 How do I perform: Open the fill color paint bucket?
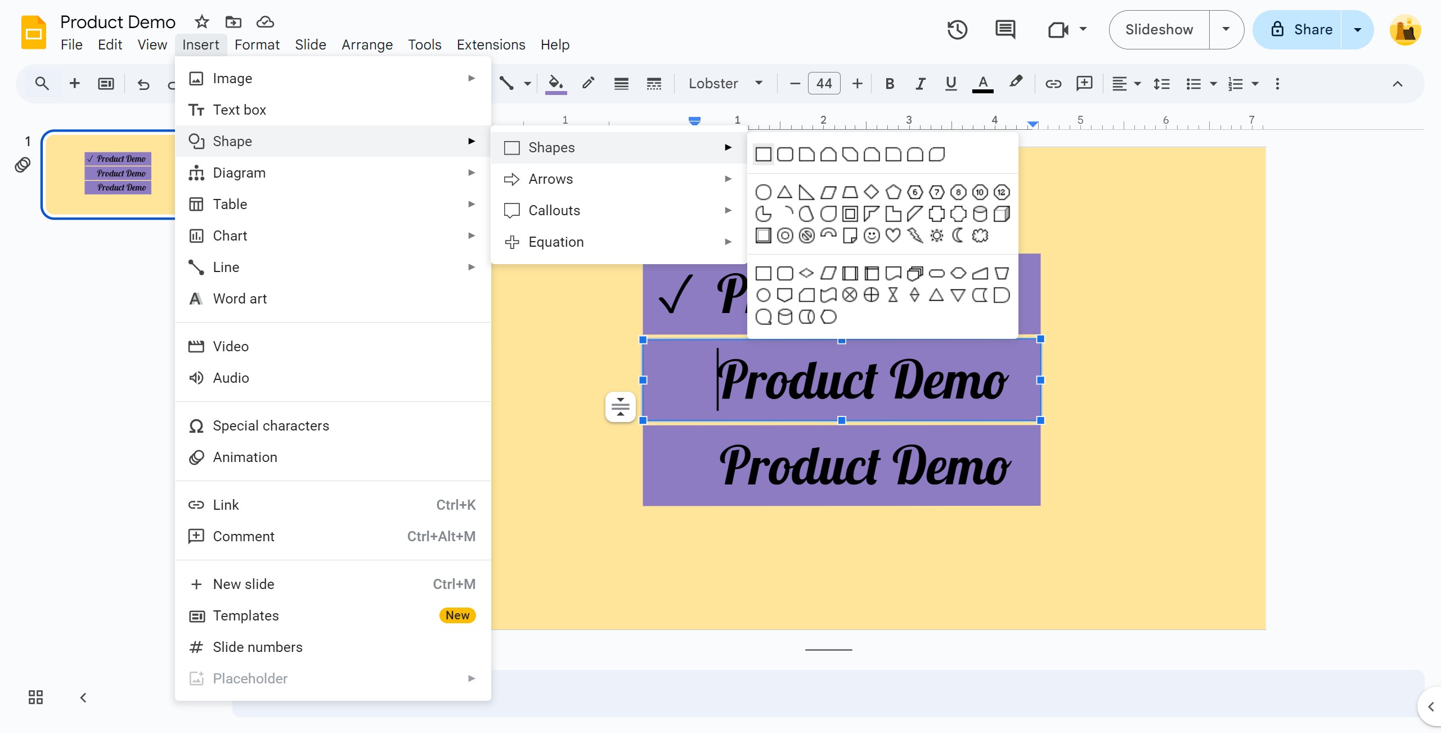tap(555, 84)
